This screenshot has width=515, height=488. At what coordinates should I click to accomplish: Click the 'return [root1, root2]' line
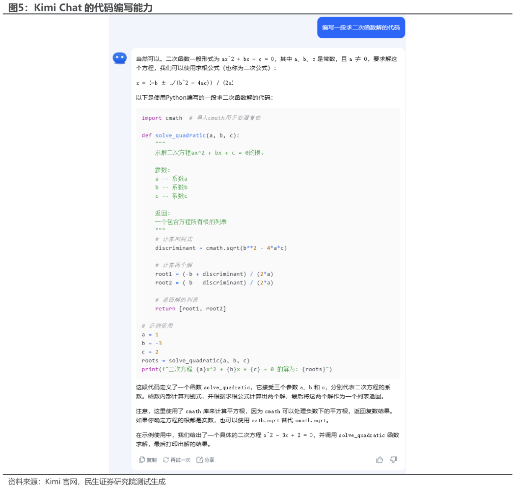click(x=190, y=308)
